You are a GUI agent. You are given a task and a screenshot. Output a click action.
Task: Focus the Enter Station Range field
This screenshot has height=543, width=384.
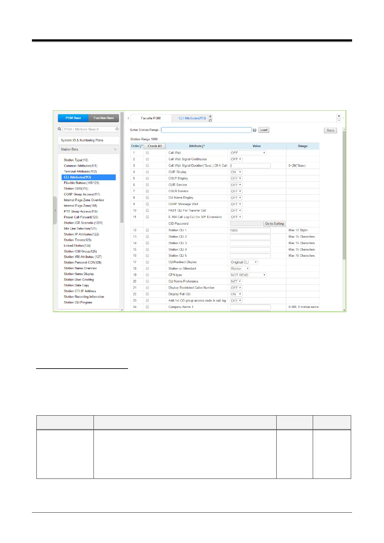pos(206,130)
